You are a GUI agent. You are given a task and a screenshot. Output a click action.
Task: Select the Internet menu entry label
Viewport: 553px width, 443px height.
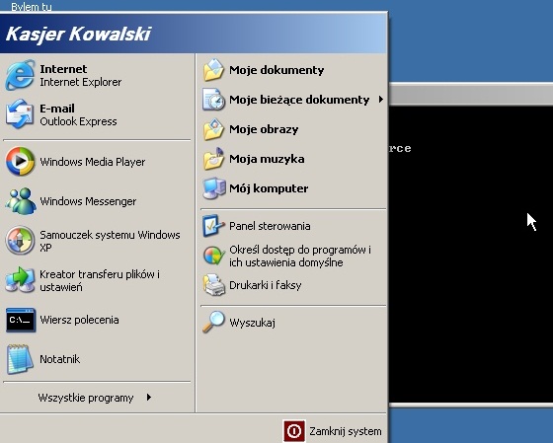pyautogui.click(x=63, y=69)
